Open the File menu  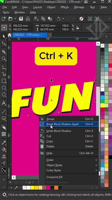pos(5,7)
